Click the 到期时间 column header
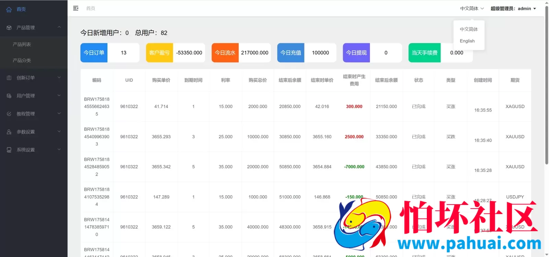Screen dimensions: 549x257 (x=194, y=80)
